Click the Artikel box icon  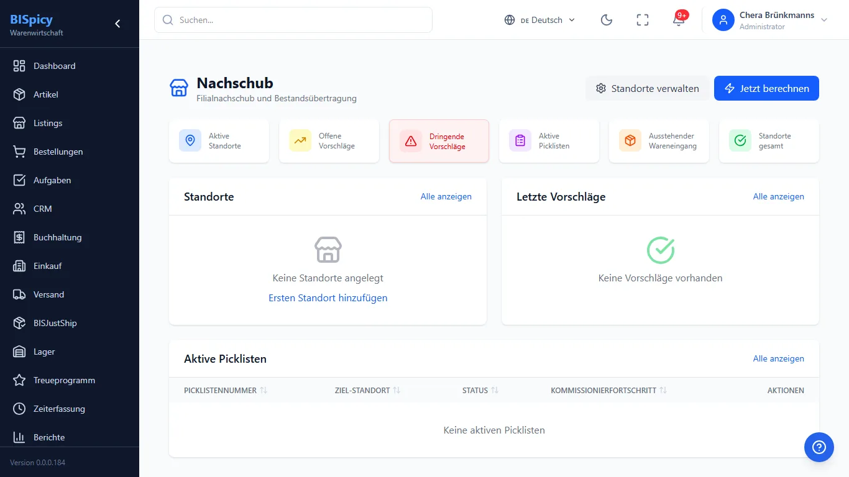tap(19, 94)
